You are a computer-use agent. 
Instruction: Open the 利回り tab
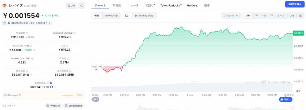[x=149, y=5]
